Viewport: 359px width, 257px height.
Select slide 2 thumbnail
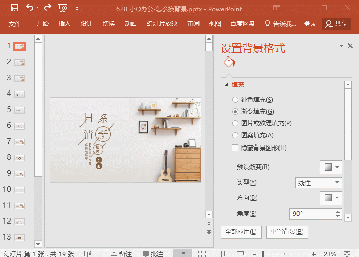(x=19, y=62)
